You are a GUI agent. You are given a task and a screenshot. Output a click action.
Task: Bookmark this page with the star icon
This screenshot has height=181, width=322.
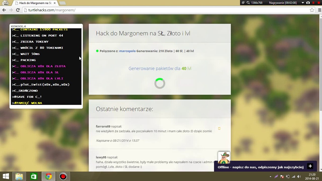312,10
